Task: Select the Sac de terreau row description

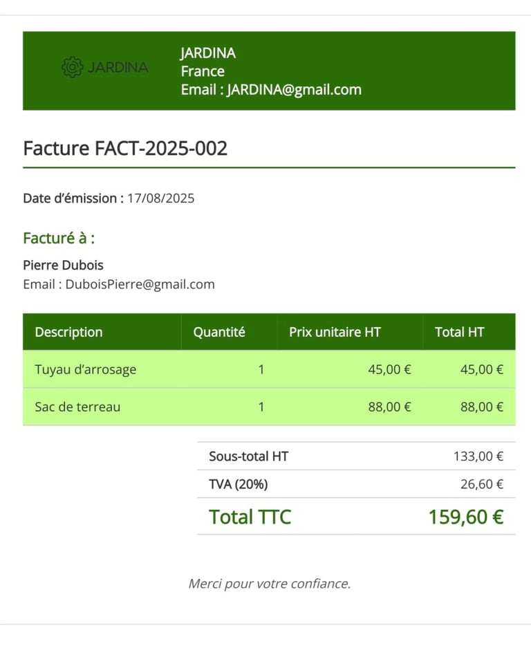Action: 77,407
